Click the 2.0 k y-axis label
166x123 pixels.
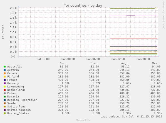[13, 8]
